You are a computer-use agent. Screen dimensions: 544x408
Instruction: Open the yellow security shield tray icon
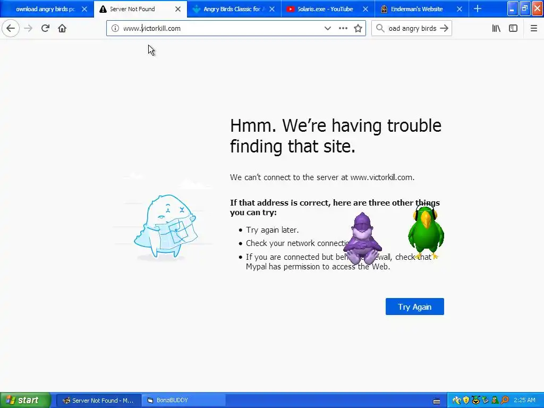tap(466, 401)
